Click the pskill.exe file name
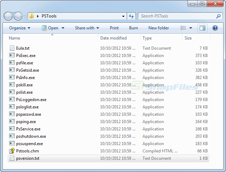 pos(24,85)
